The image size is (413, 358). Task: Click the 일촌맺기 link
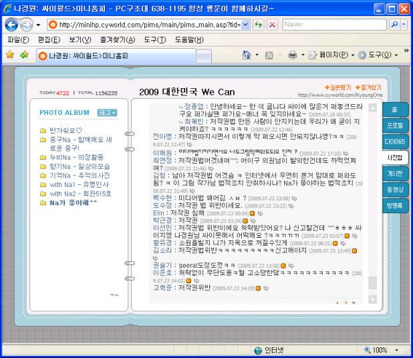point(339,87)
